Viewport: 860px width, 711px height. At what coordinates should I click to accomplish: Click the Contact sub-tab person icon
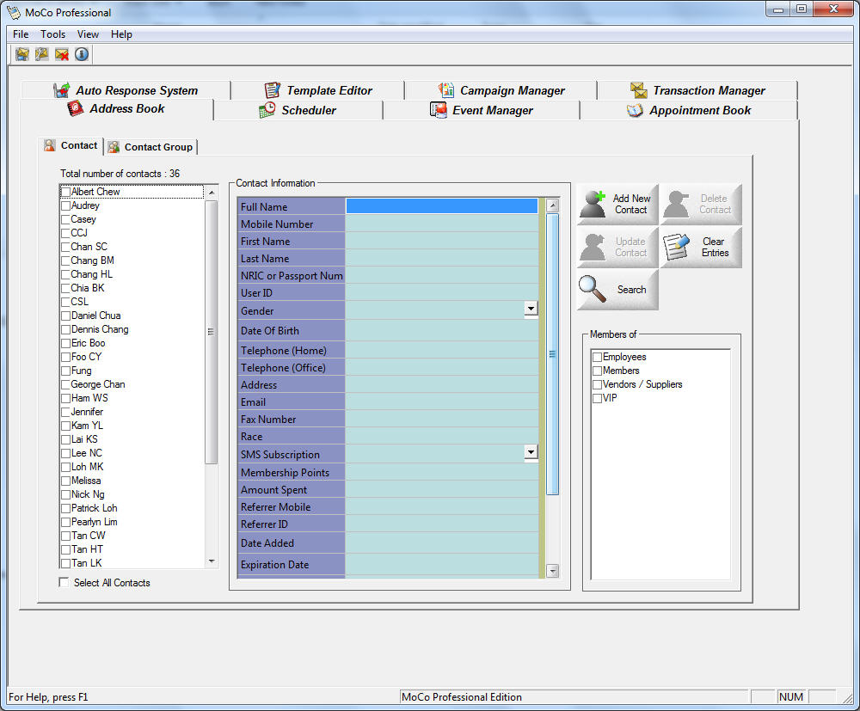click(50, 145)
